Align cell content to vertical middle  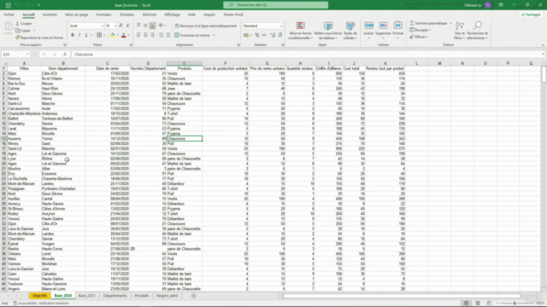(x=145, y=26)
